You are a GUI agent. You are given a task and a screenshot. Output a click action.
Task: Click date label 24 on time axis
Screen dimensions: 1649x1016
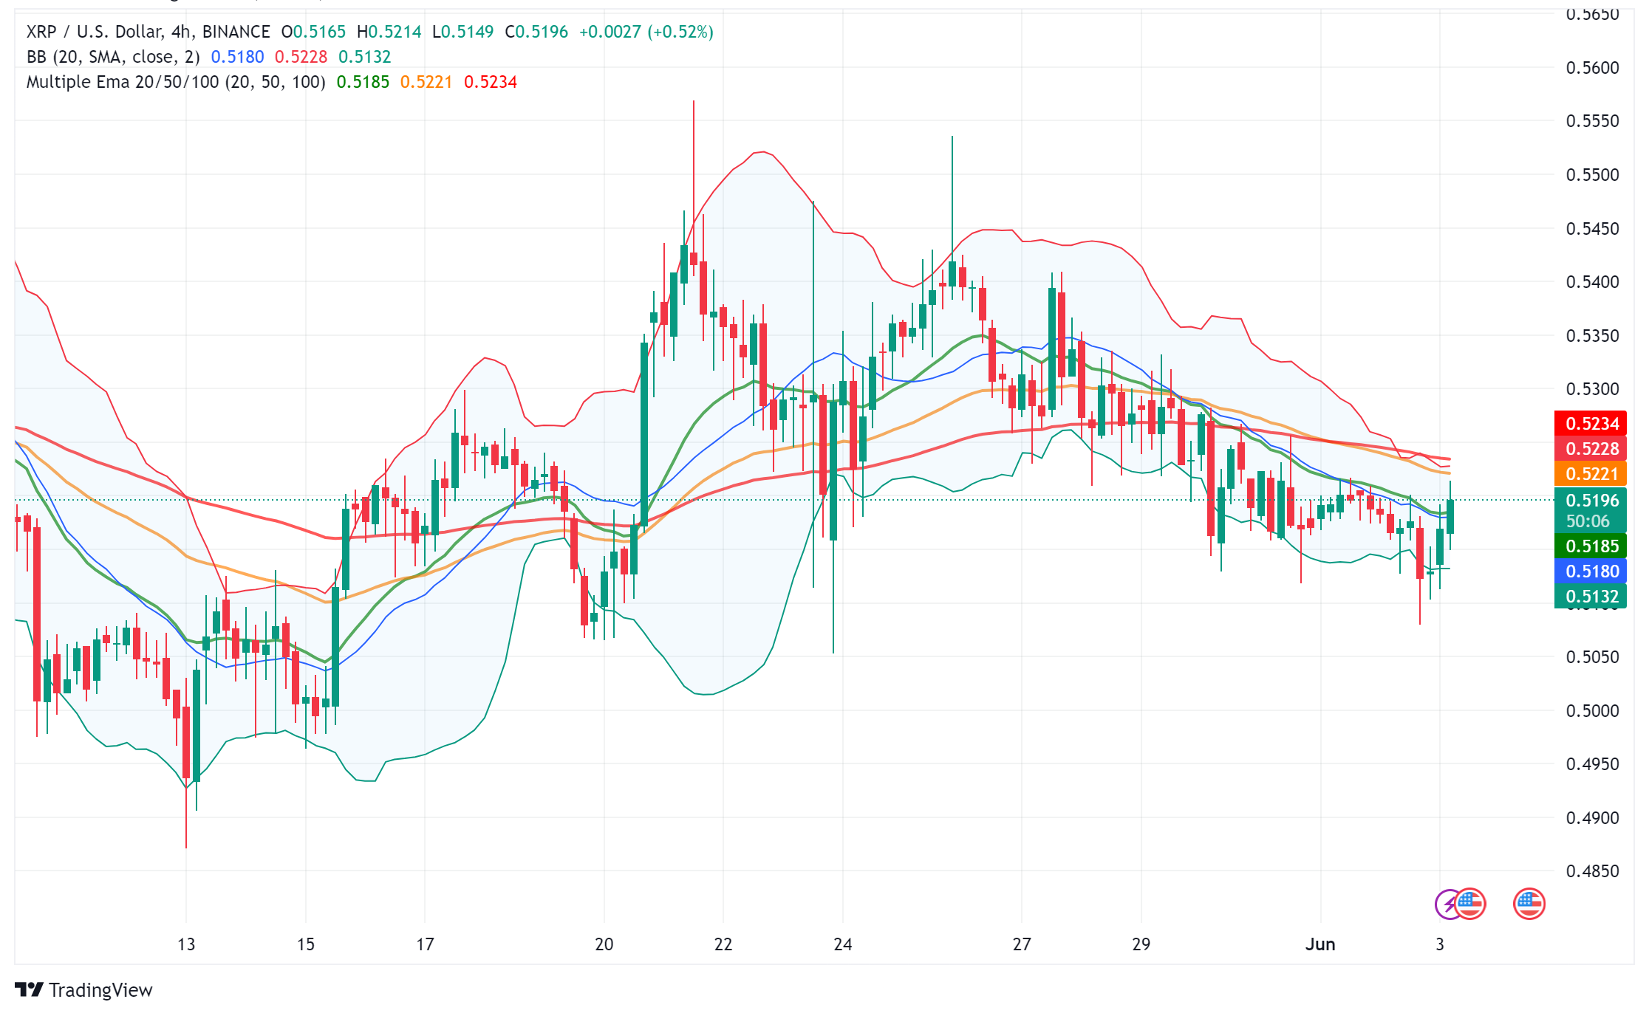843,944
